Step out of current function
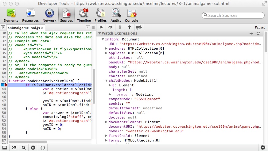The height and width of the screenshot is (151, 268). [x=129, y=27]
